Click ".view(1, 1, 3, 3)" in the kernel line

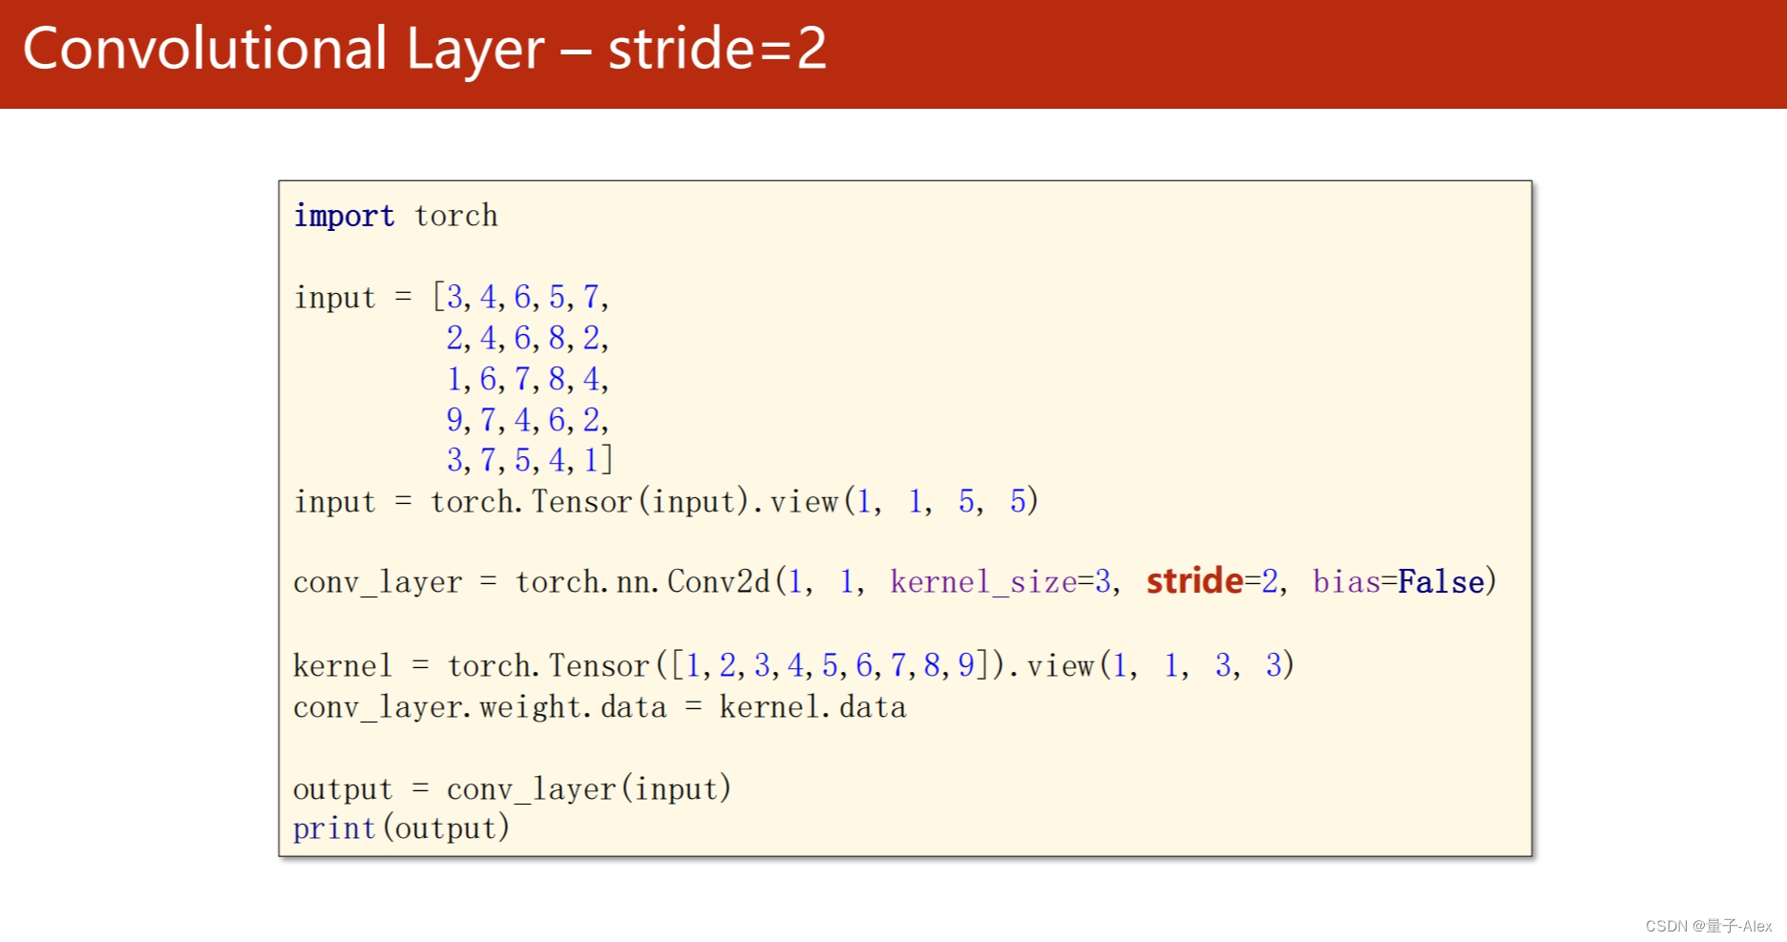pos(1151,665)
